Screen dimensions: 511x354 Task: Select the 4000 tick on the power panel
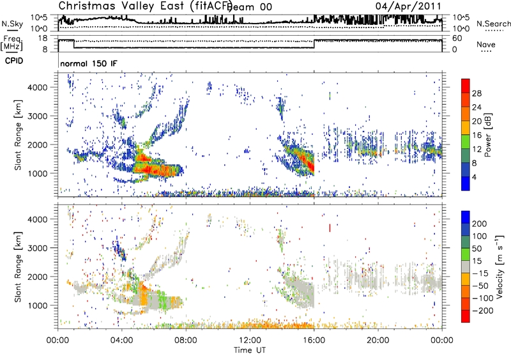pyautogui.click(x=38, y=88)
